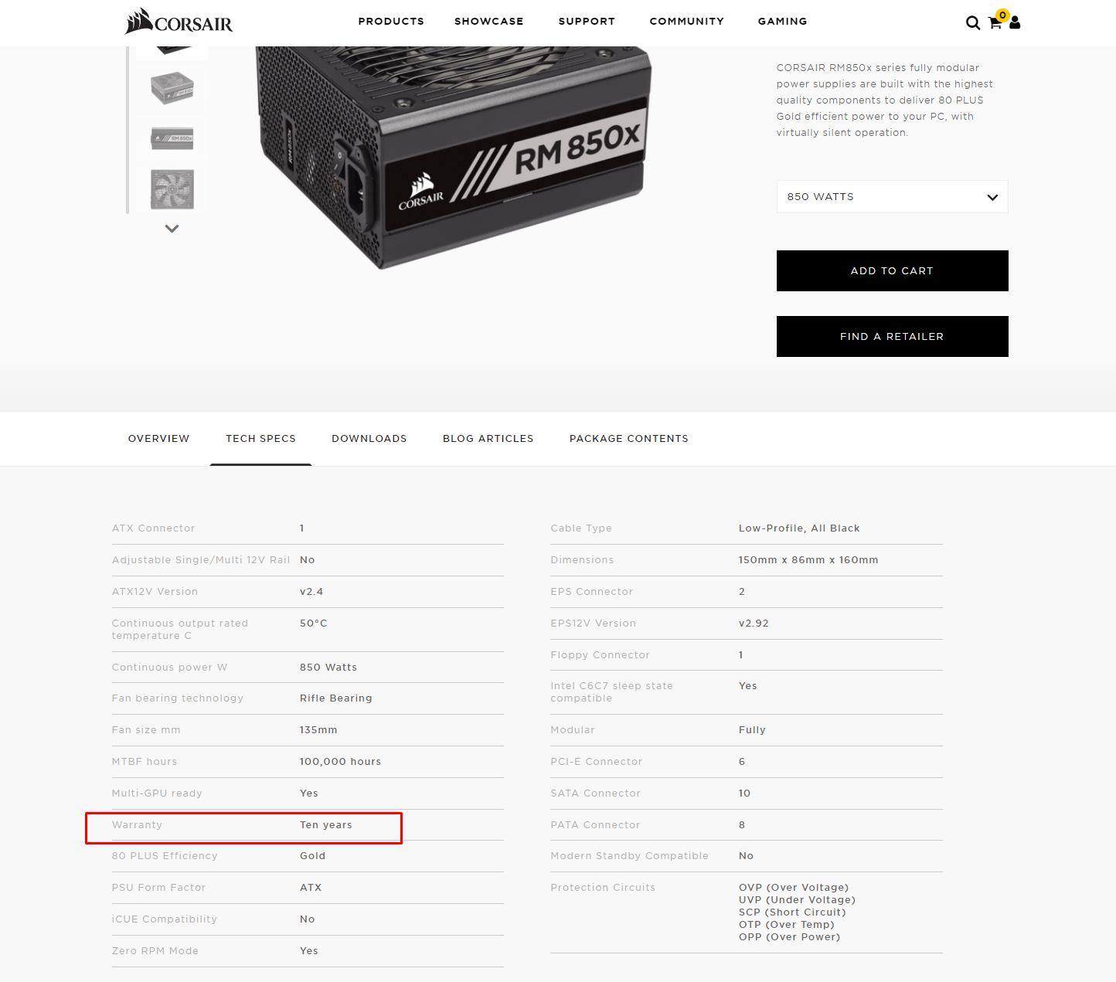Screen dimensions: 1116x982
Task: Open the Support menu
Action: pos(587,22)
